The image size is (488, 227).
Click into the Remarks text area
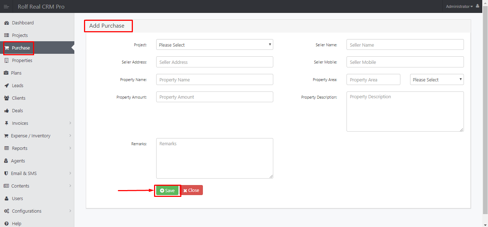[215, 158]
